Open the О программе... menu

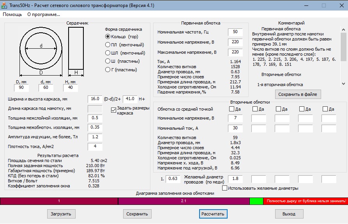[44, 14]
